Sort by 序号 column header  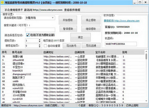(6, 52)
